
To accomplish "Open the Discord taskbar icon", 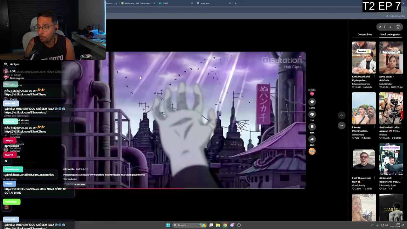I will click(232, 225).
